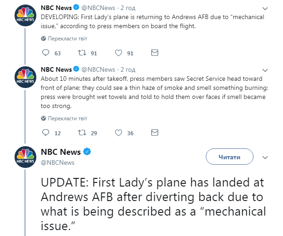The width and height of the screenshot is (283, 236).
Task: Click NBC News logo beside UPDATE tweet
Action: pos(25,157)
